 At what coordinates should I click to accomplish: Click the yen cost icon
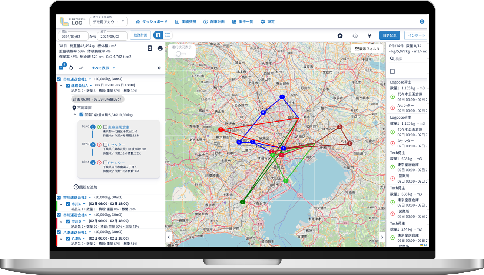[369, 36]
